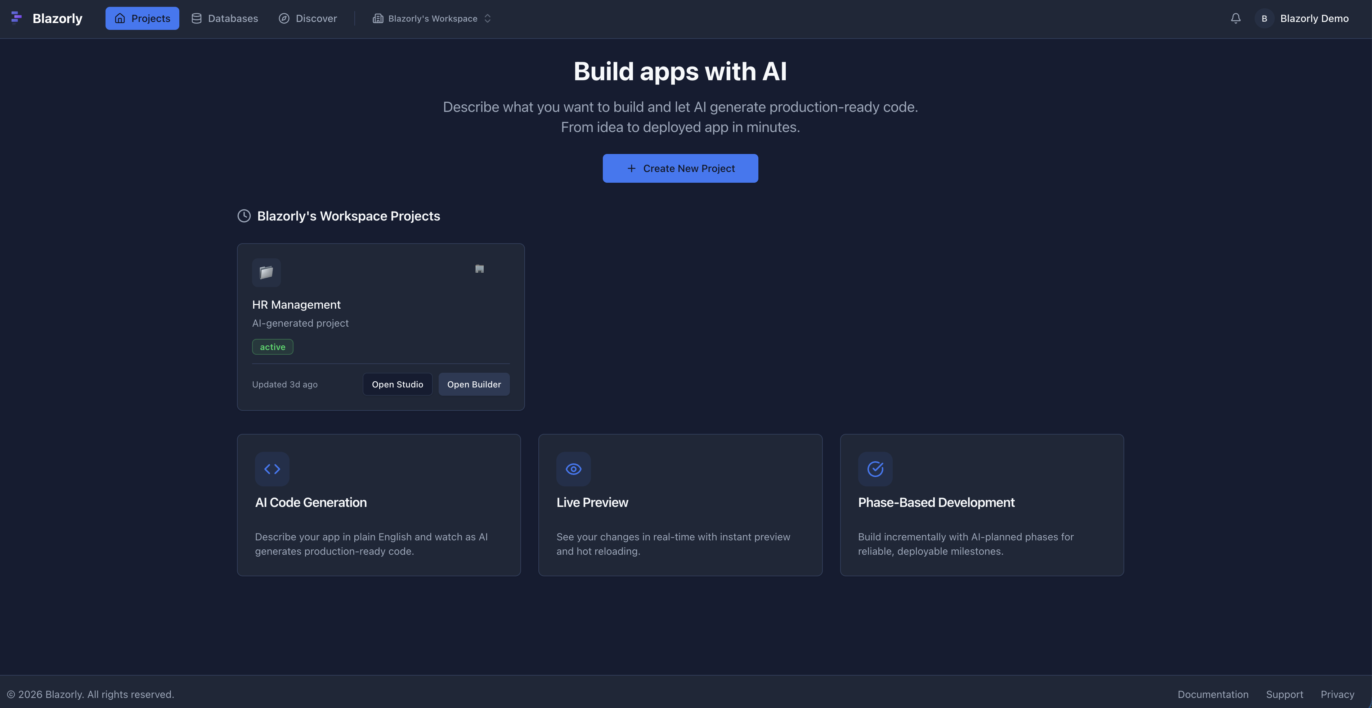Open Studio for HR Management

(397, 384)
